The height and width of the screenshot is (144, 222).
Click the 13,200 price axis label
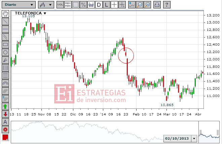click(213, 15)
